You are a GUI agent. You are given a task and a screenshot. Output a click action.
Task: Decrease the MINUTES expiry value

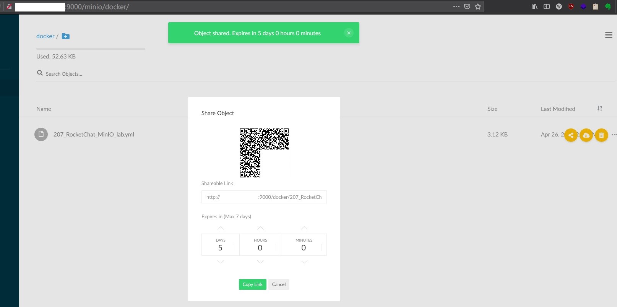point(304,262)
